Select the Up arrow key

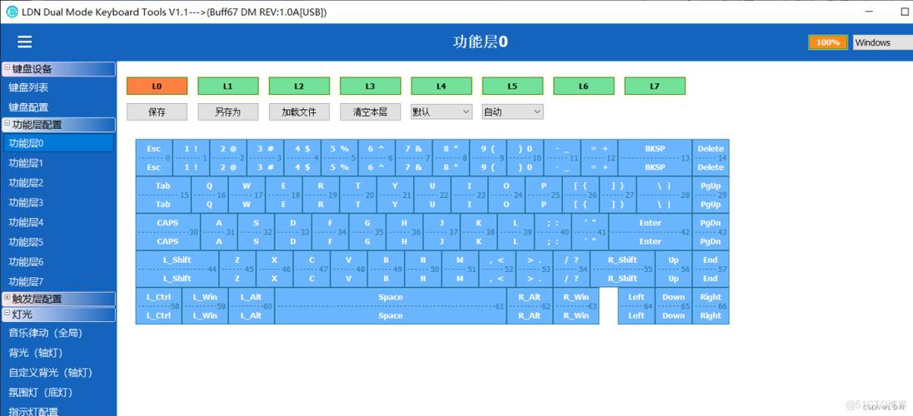[674, 269]
